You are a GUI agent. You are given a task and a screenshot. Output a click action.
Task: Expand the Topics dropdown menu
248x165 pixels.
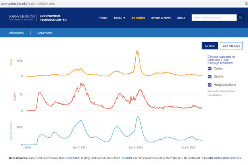(x=119, y=18)
